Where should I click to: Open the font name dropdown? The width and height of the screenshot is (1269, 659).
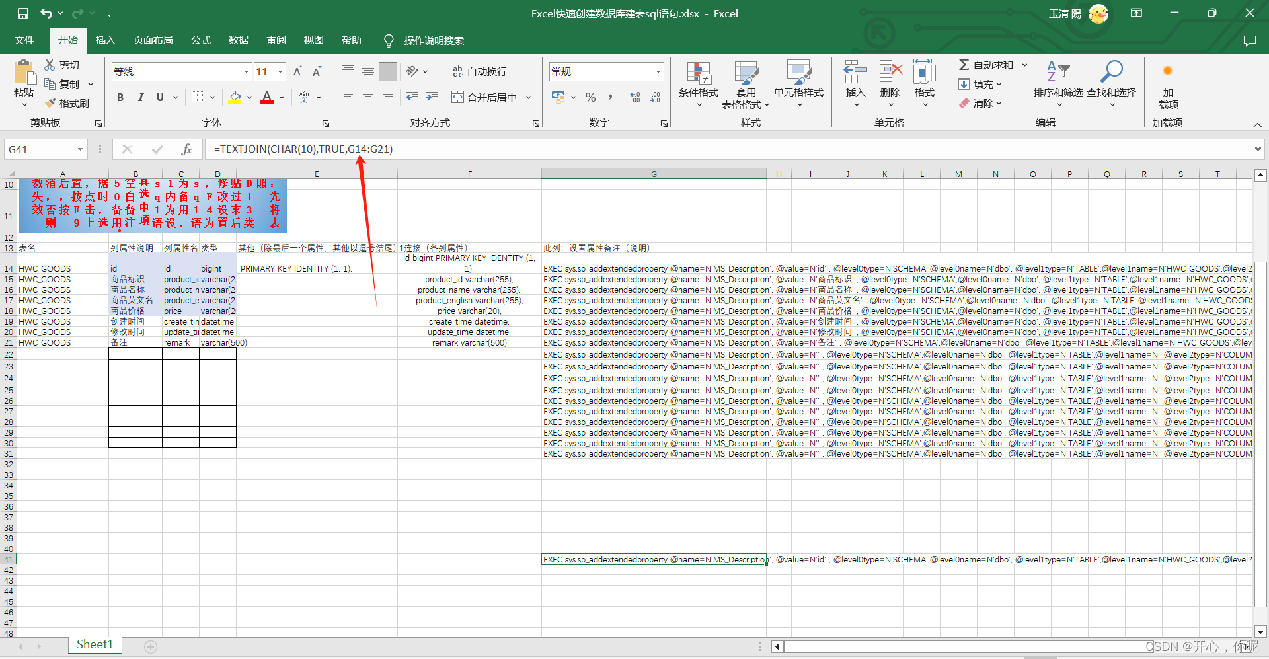click(x=247, y=71)
